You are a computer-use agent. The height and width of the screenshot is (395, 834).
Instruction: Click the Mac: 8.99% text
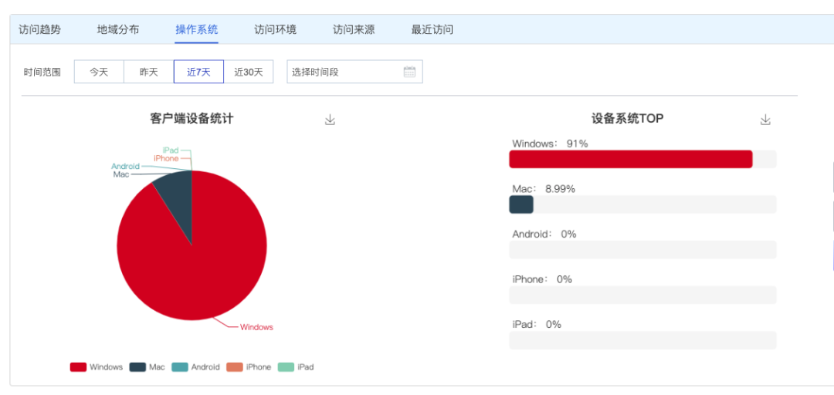(544, 189)
